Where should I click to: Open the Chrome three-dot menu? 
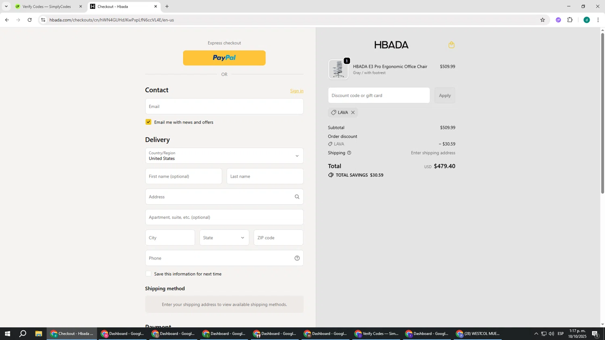pos(598,20)
